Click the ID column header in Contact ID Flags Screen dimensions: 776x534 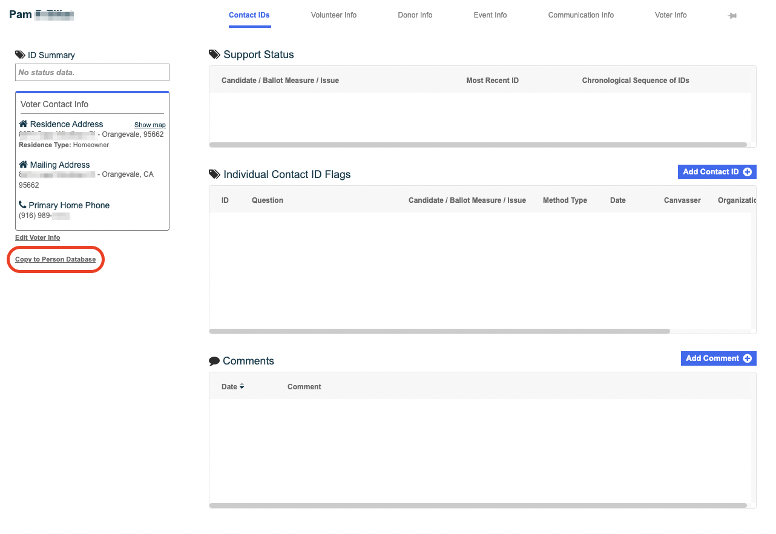225,200
